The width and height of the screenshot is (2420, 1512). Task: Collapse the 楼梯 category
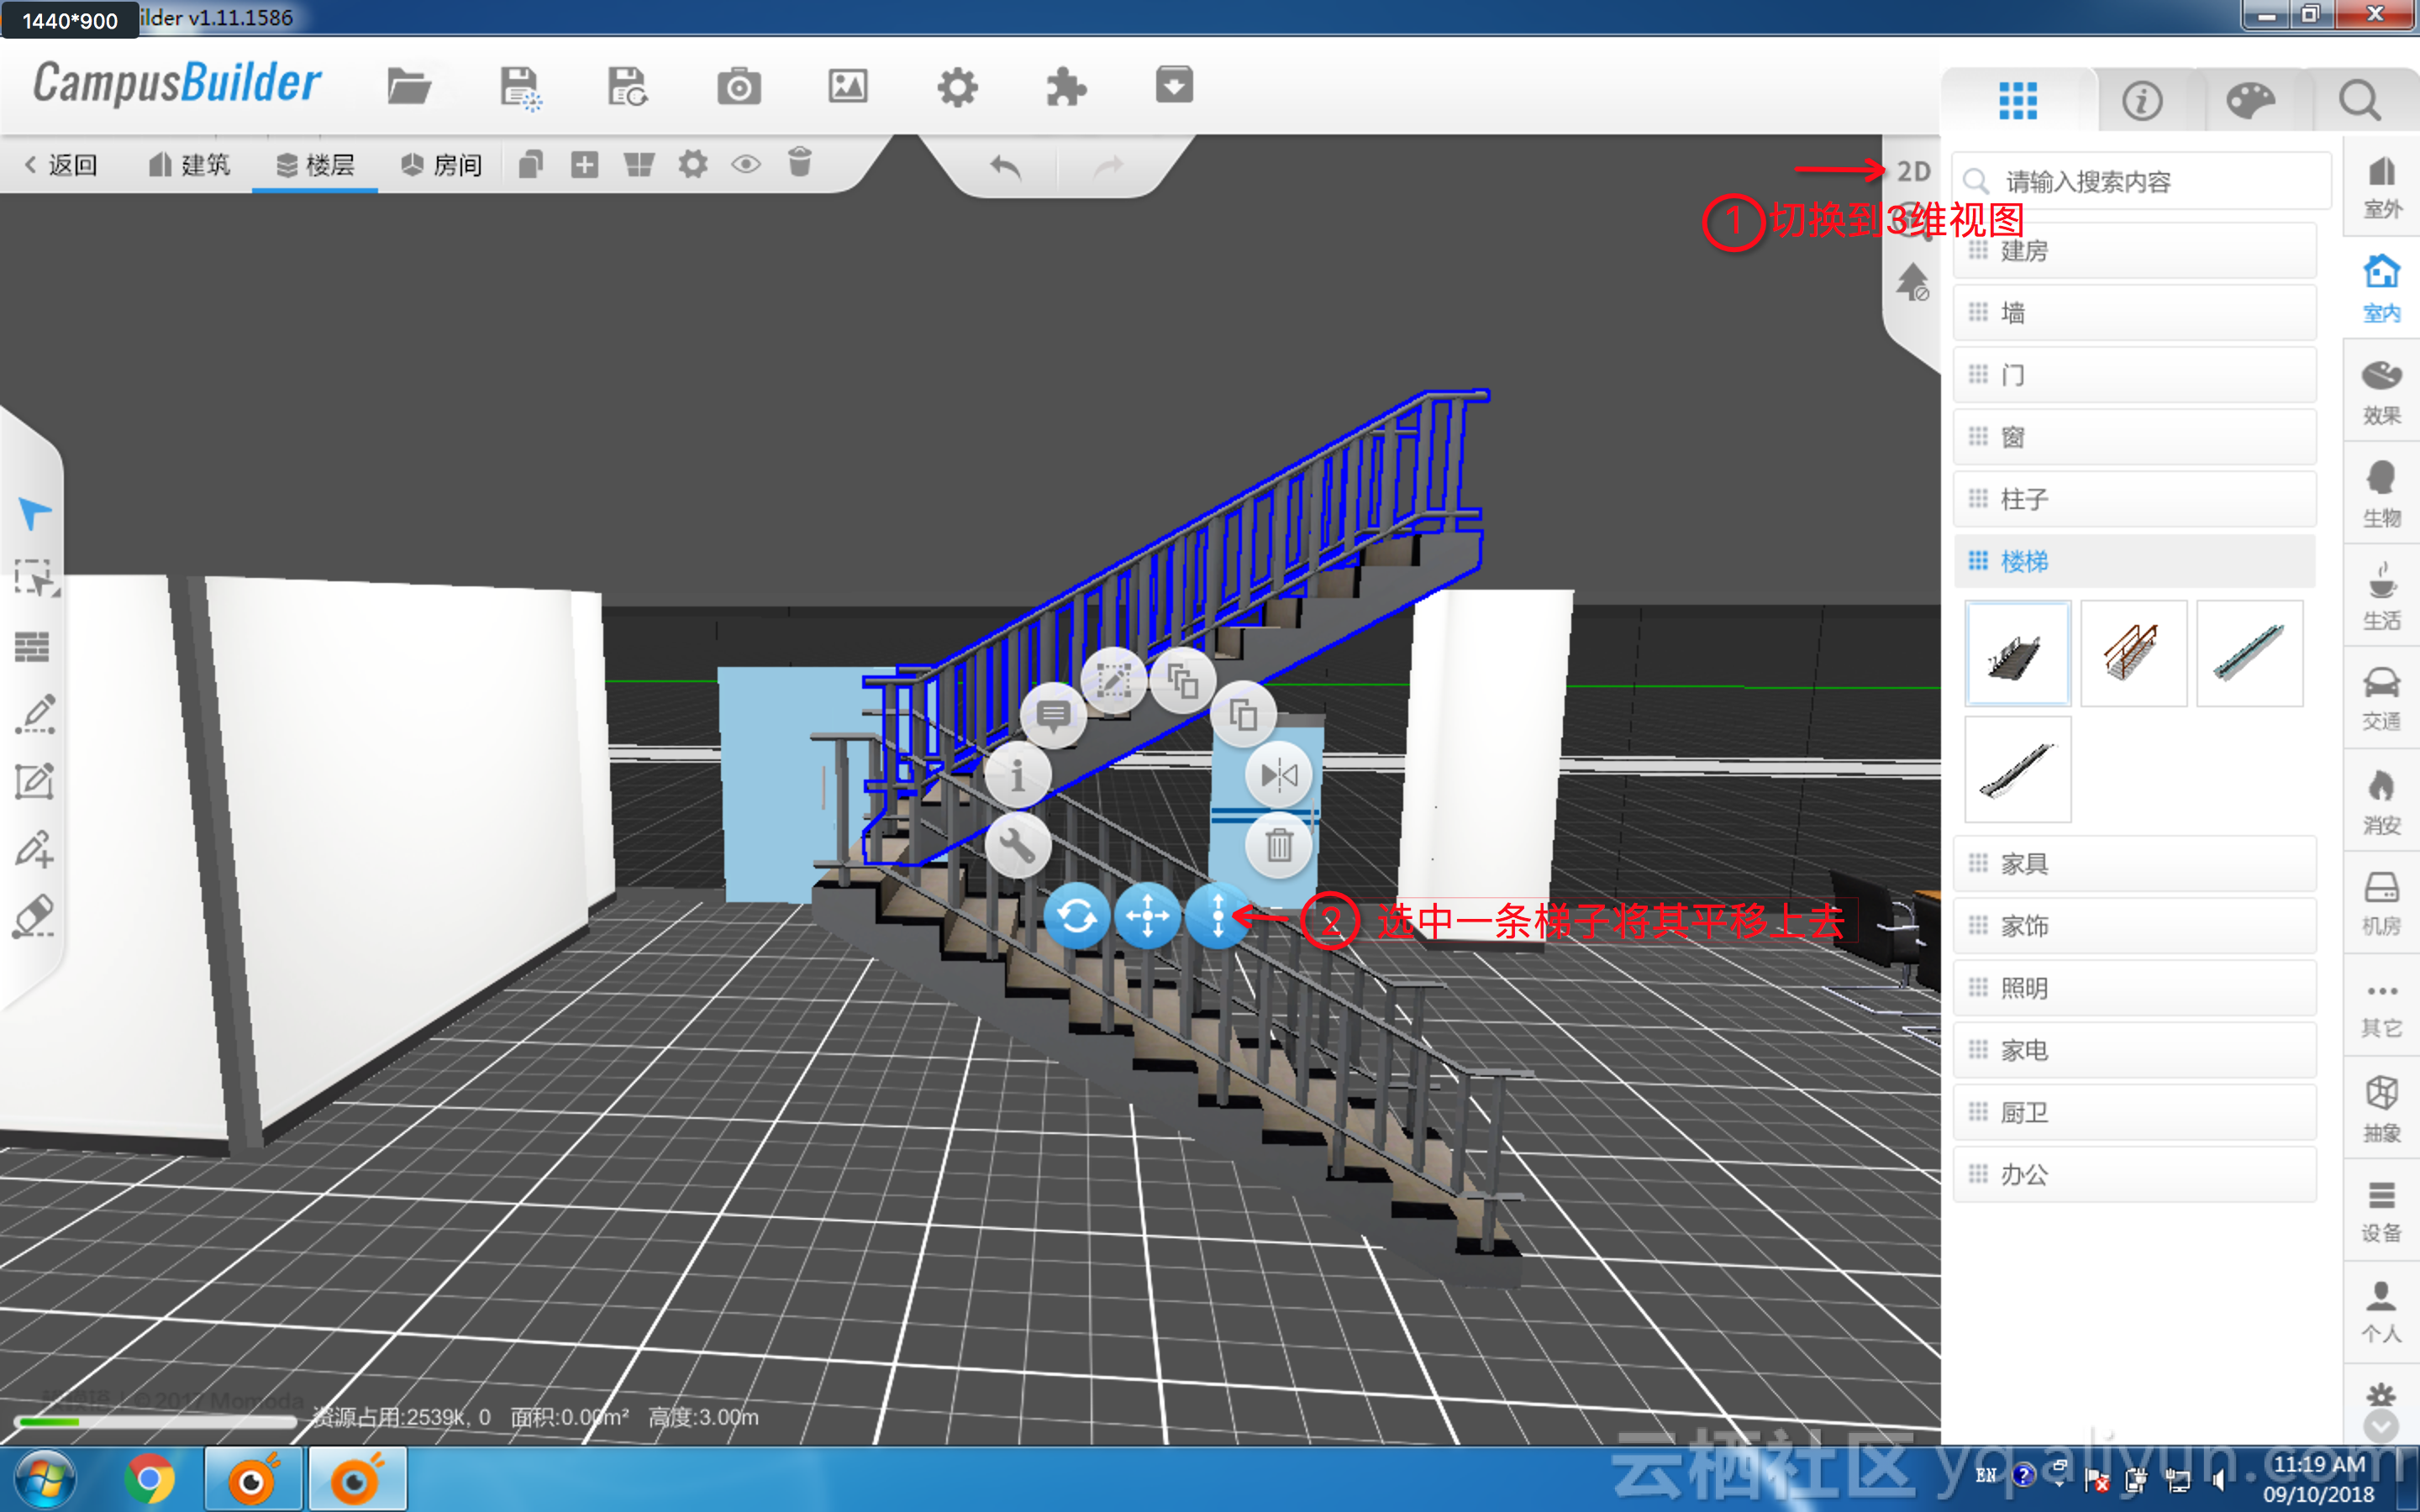[2135, 561]
